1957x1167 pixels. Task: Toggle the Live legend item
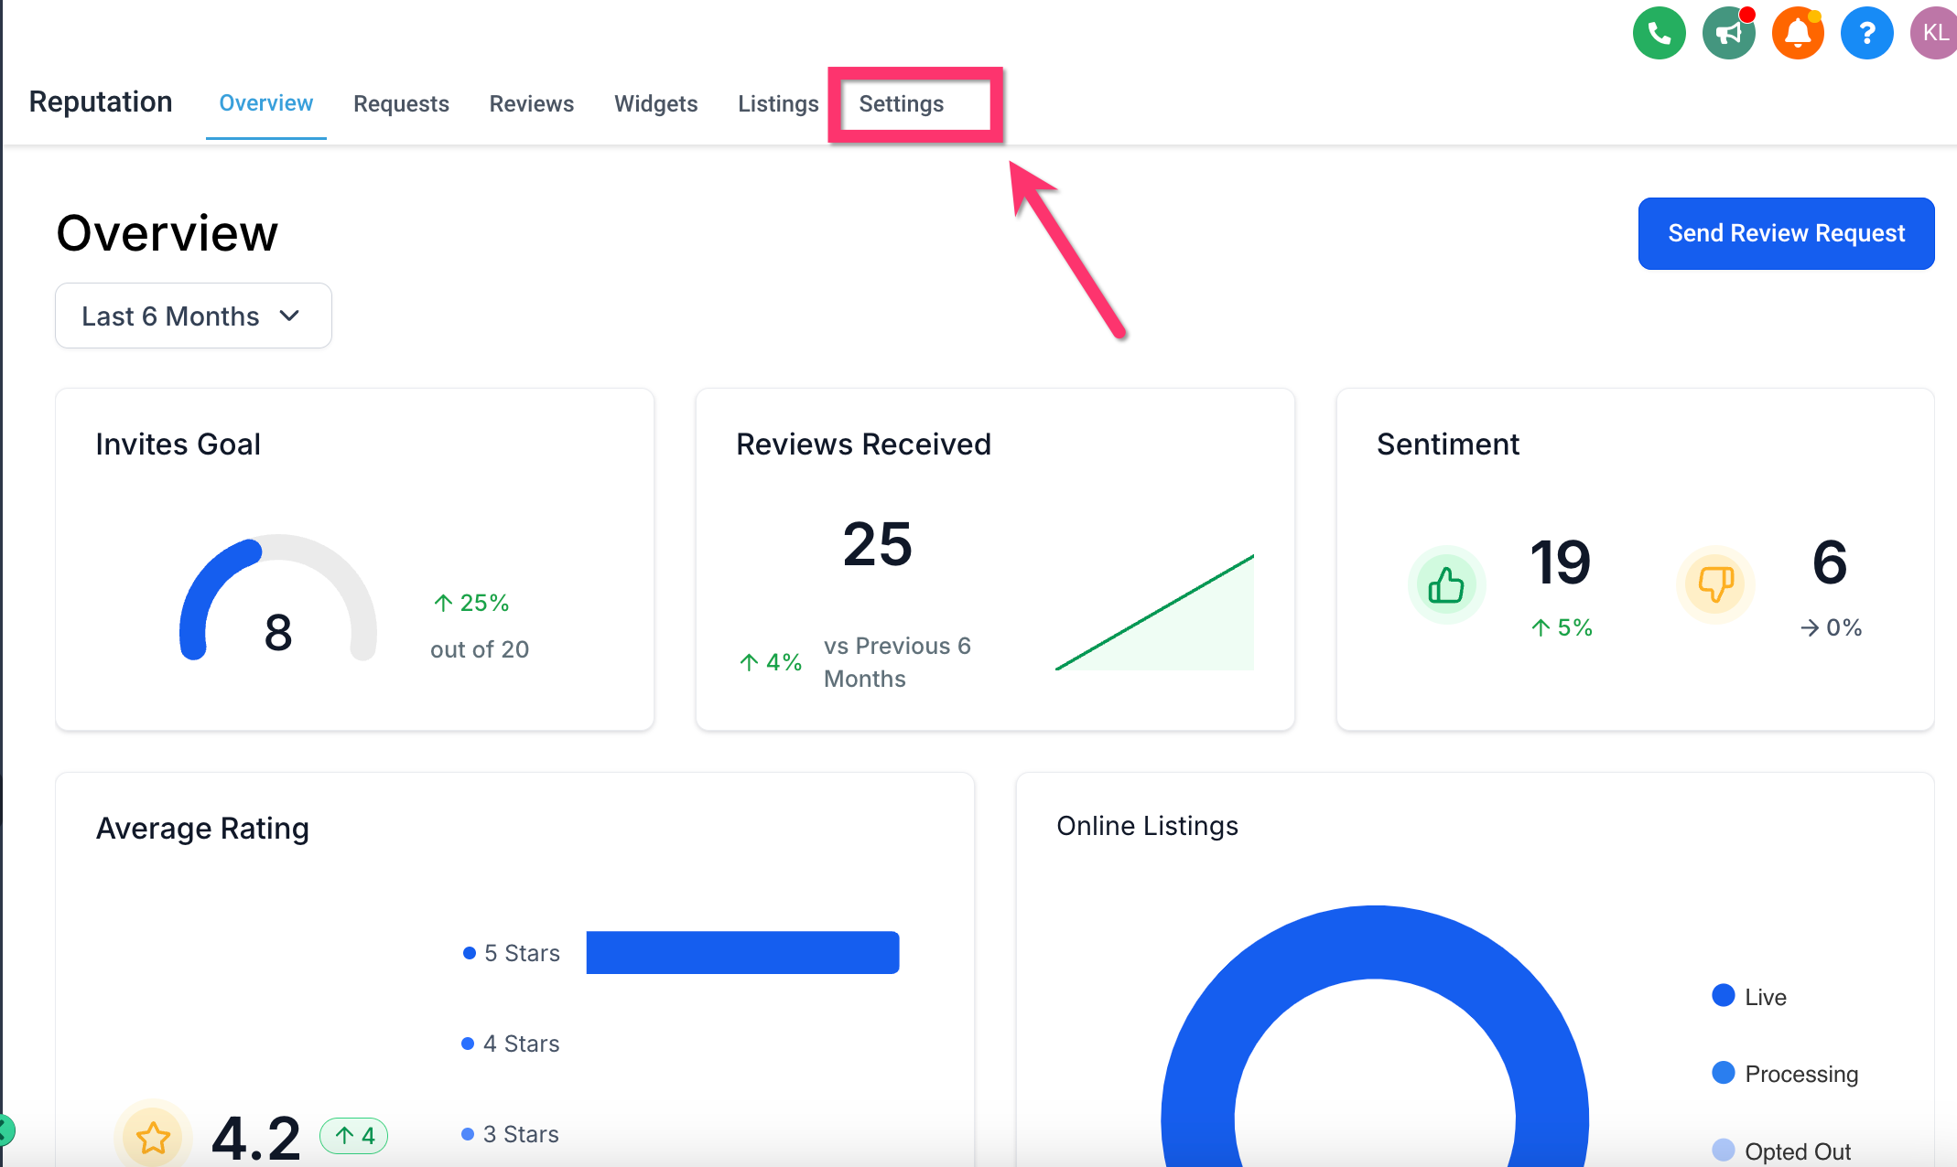(x=1764, y=997)
